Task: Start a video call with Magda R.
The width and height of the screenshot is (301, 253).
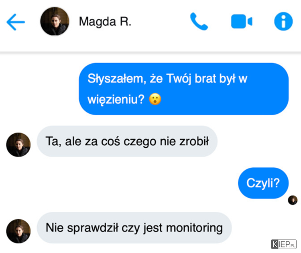Action: click(242, 21)
